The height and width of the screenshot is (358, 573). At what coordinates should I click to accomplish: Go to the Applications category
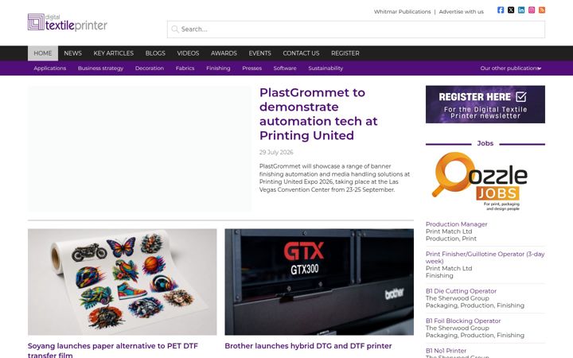click(49, 68)
